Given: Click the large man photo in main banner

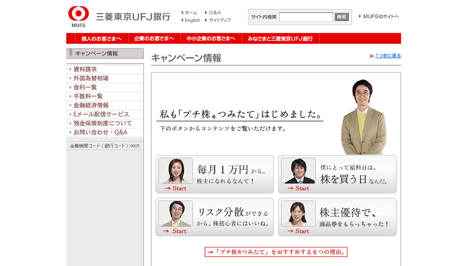Looking at the screenshot, I should pyautogui.click(x=363, y=117).
